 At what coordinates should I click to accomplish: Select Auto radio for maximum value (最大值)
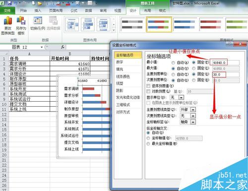click(173, 68)
